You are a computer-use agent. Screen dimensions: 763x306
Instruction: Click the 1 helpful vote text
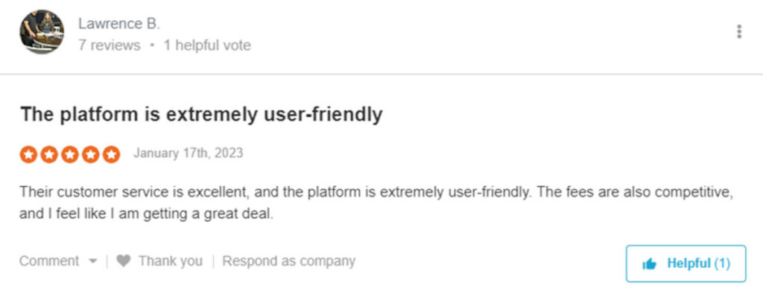[207, 45]
